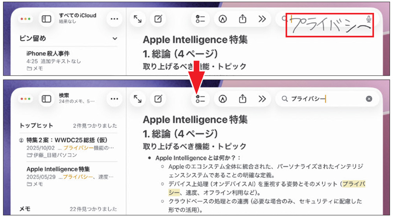The width and height of the screenshot is (393, 218).
Task: Click highlighted プライバシー word in note body
Action: pos(354,184)
